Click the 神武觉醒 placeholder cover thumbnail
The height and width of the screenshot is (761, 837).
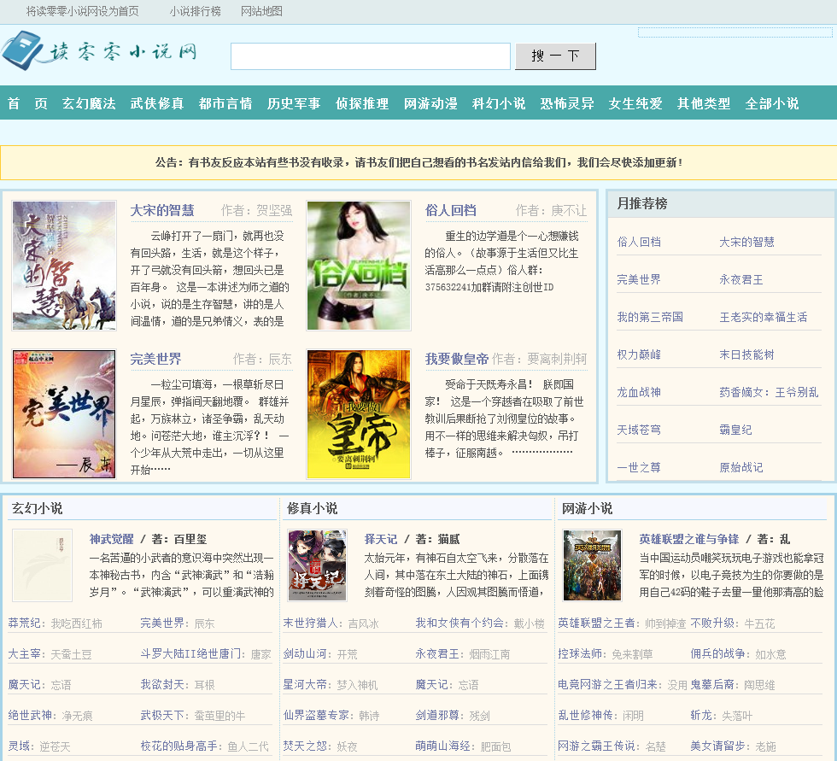(x=42, y=565)
